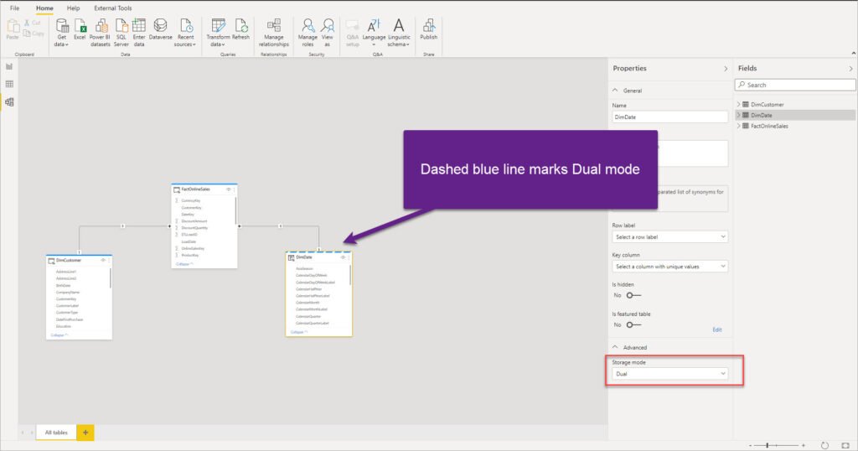This screenshot has width=858, height=451.
Task: Open the Q&A Language menu
Action: point(374,33)
